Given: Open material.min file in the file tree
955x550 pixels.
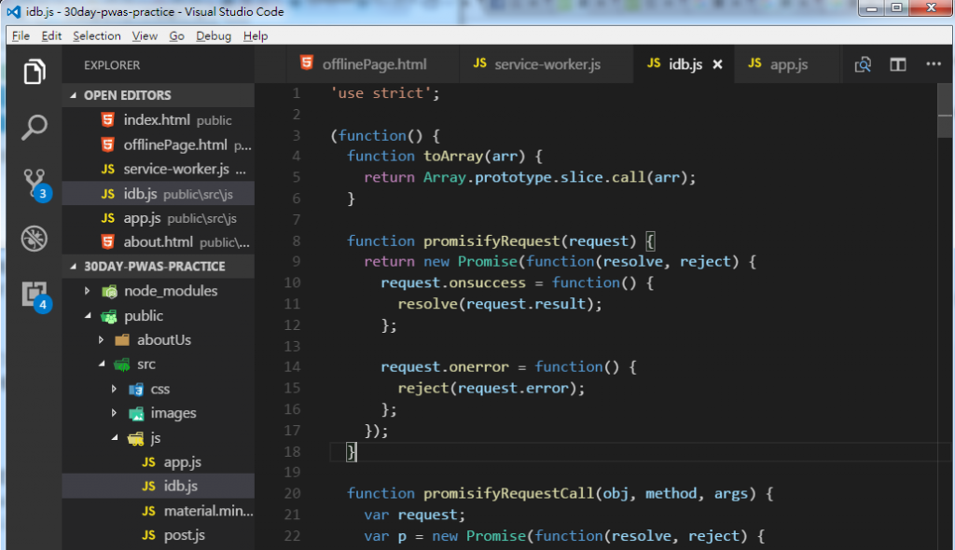Looking at the screenshot, I should pos(159,511).
